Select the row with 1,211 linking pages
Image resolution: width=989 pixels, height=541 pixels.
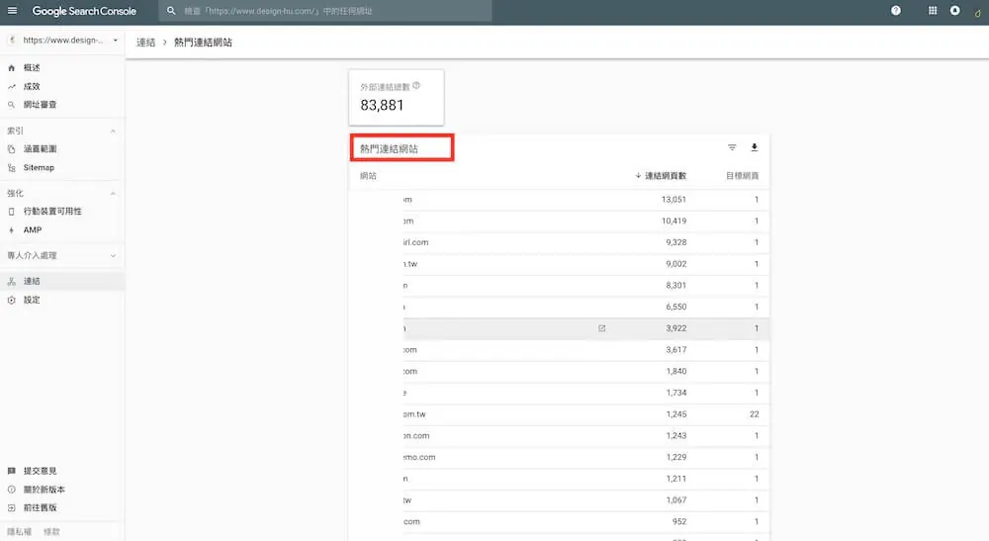(x=560, y=479)
